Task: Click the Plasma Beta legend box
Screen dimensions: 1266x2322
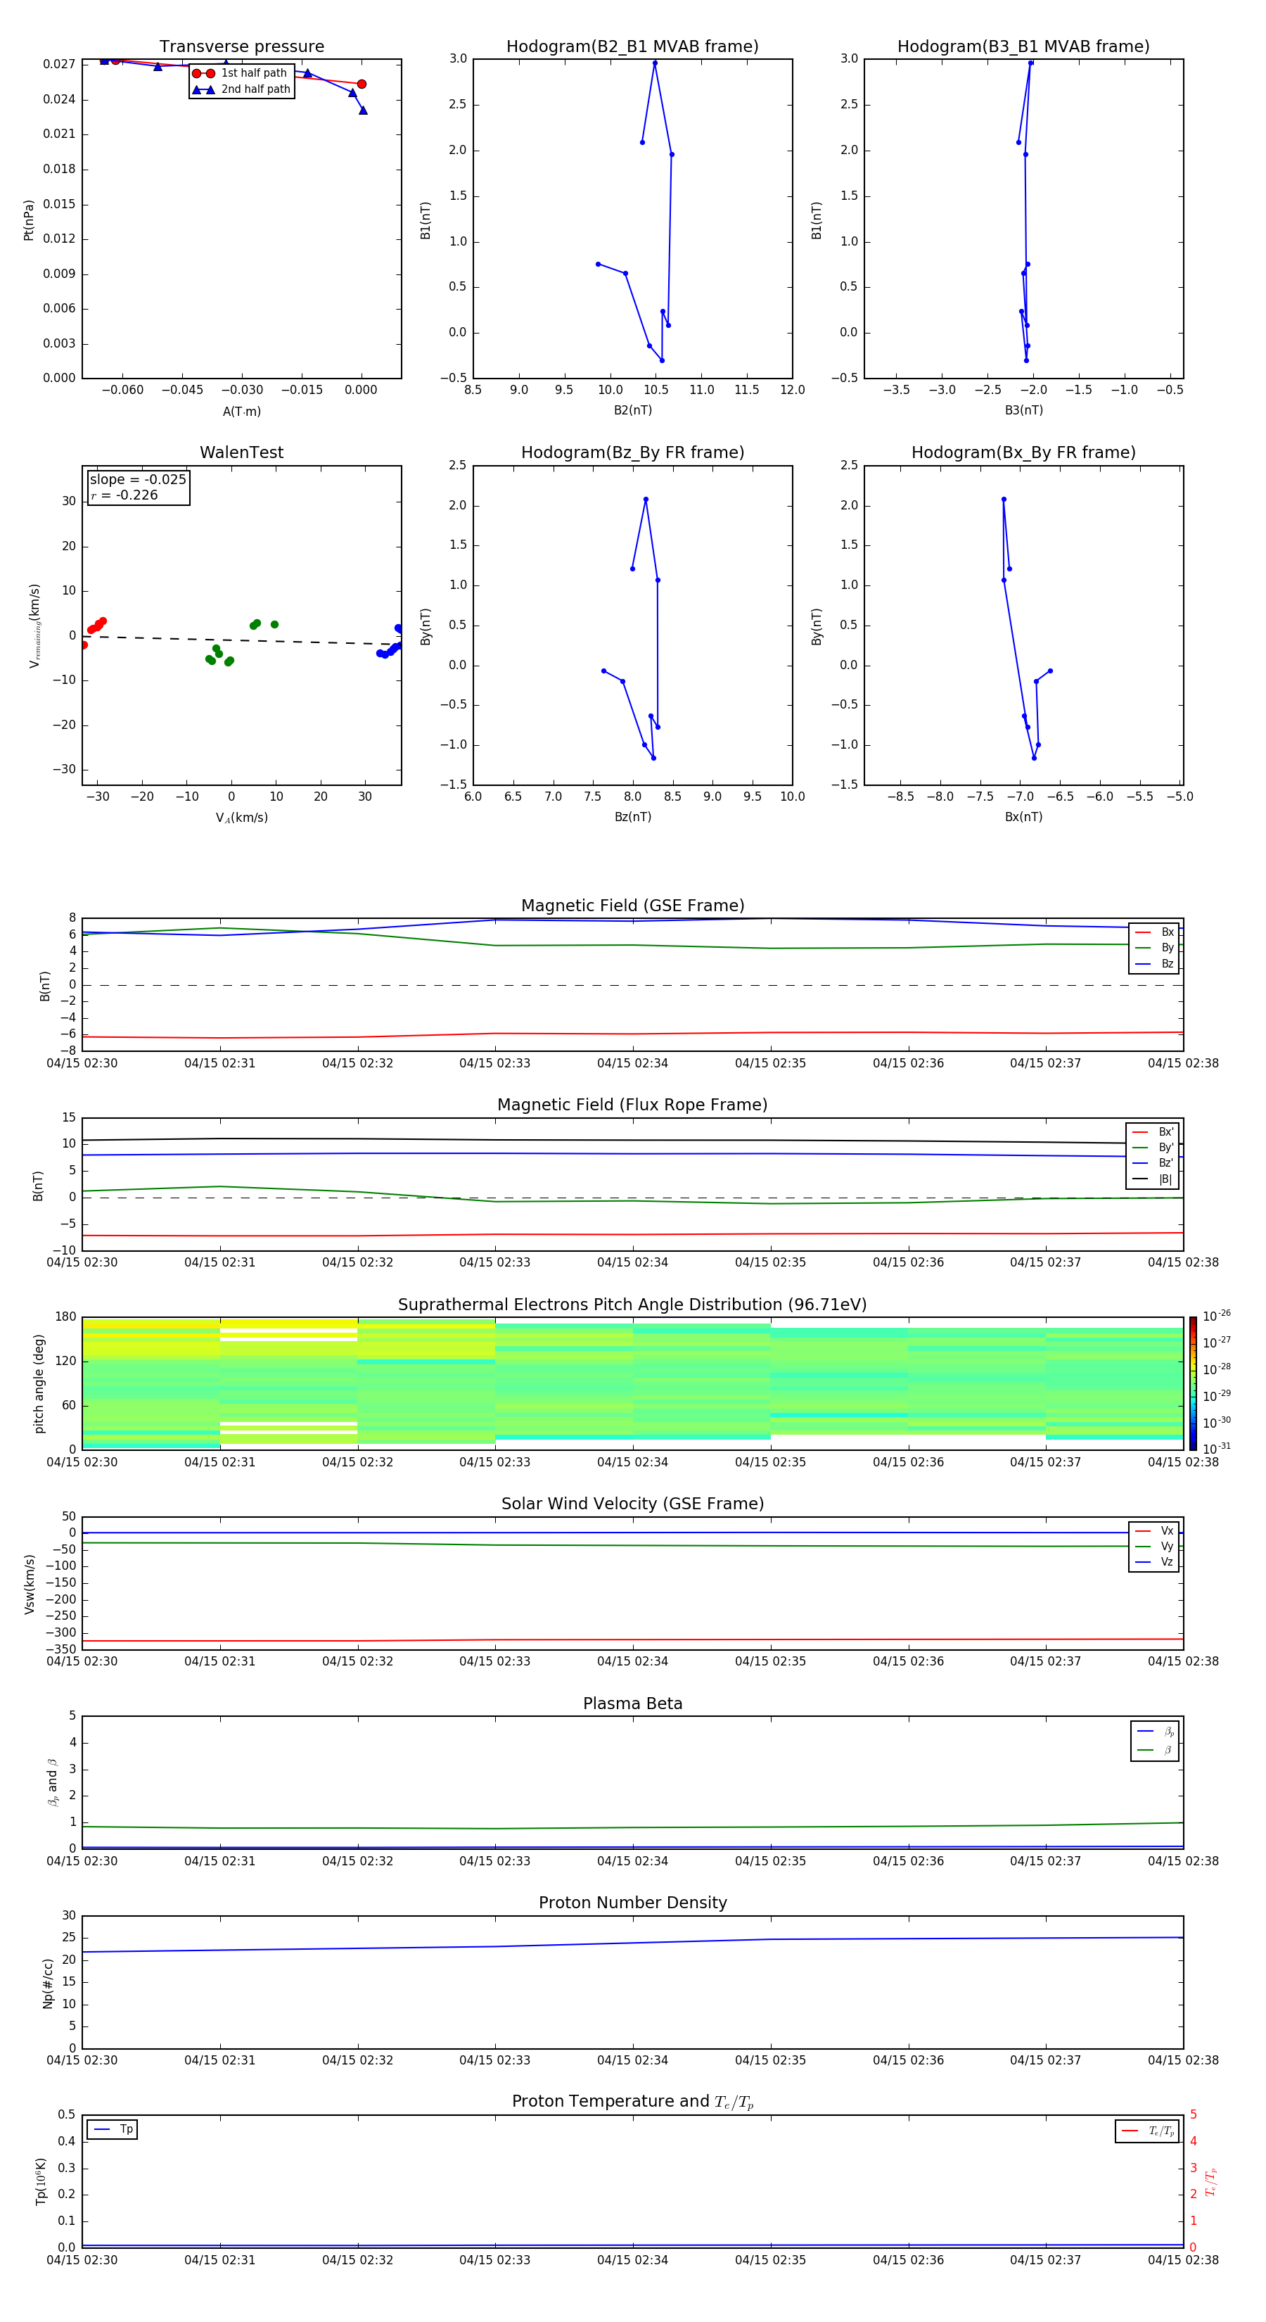Action: tap(1155, 1741)
